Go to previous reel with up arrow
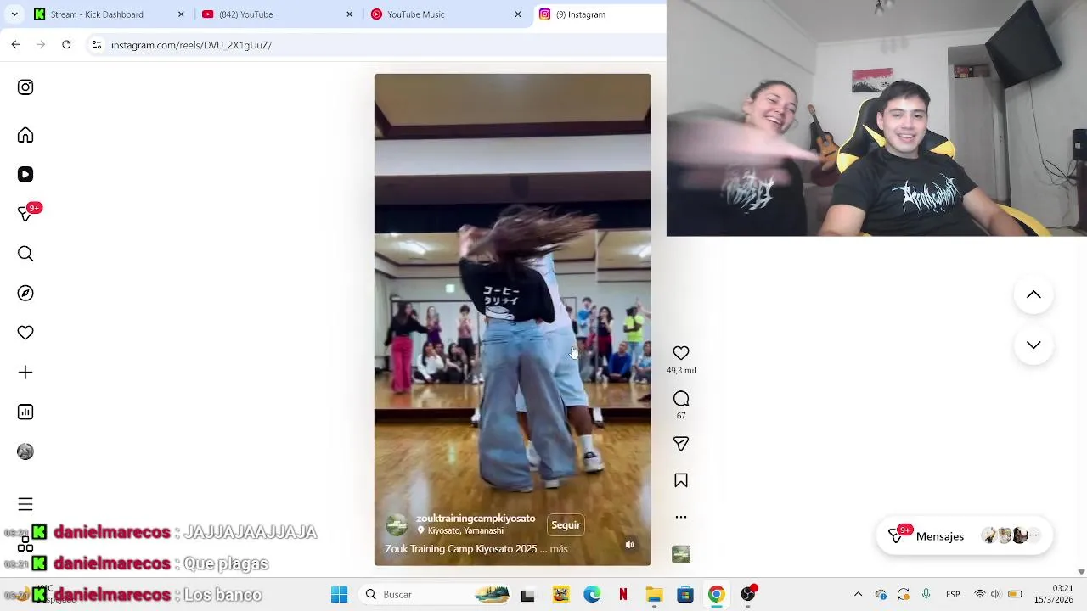This screenshot has width=1087, height=611. click(1033, 294)
